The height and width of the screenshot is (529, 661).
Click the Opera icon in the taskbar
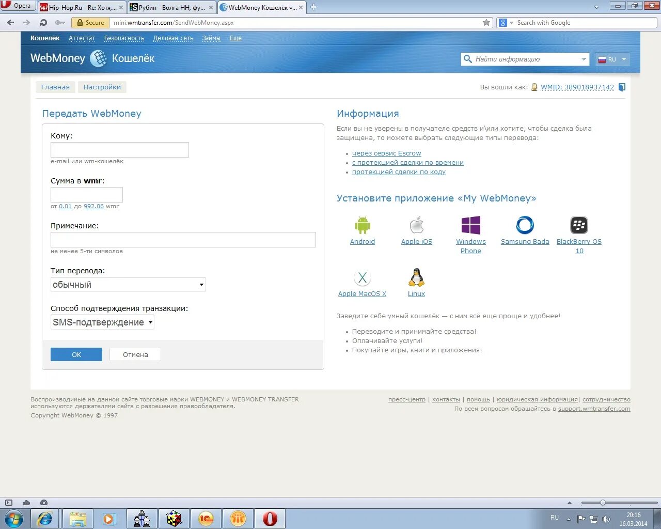tap(270, 519)
